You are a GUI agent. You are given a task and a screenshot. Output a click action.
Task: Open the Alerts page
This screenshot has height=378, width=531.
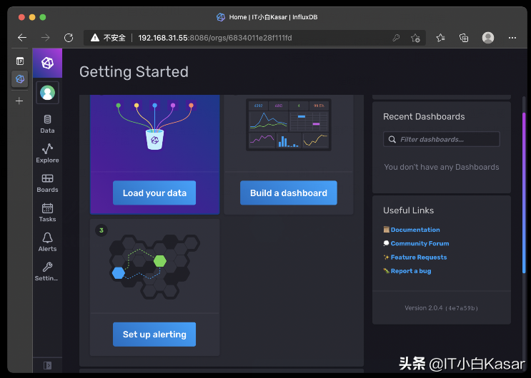coord(47,242)
